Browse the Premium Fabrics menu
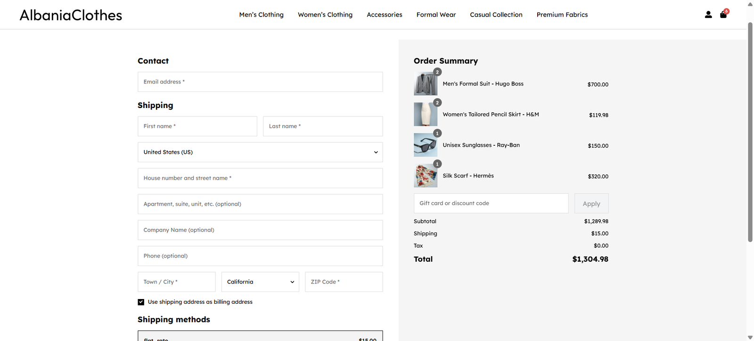Viewport: 754px width, 341px height. 562,15
